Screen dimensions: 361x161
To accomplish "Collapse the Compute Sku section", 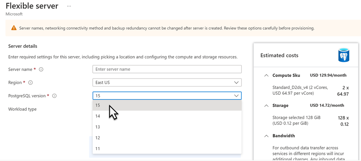I will click(266, 76).
